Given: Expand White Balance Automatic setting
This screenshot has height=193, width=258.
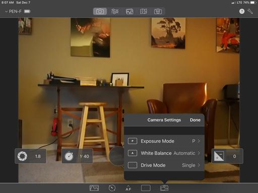Looking at the screenshot, I should [164, 153].
